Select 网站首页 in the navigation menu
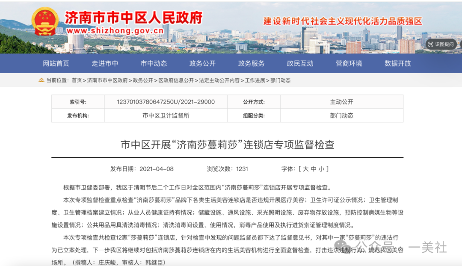Viewport: 462px width, 266px height. click(56, 63)
